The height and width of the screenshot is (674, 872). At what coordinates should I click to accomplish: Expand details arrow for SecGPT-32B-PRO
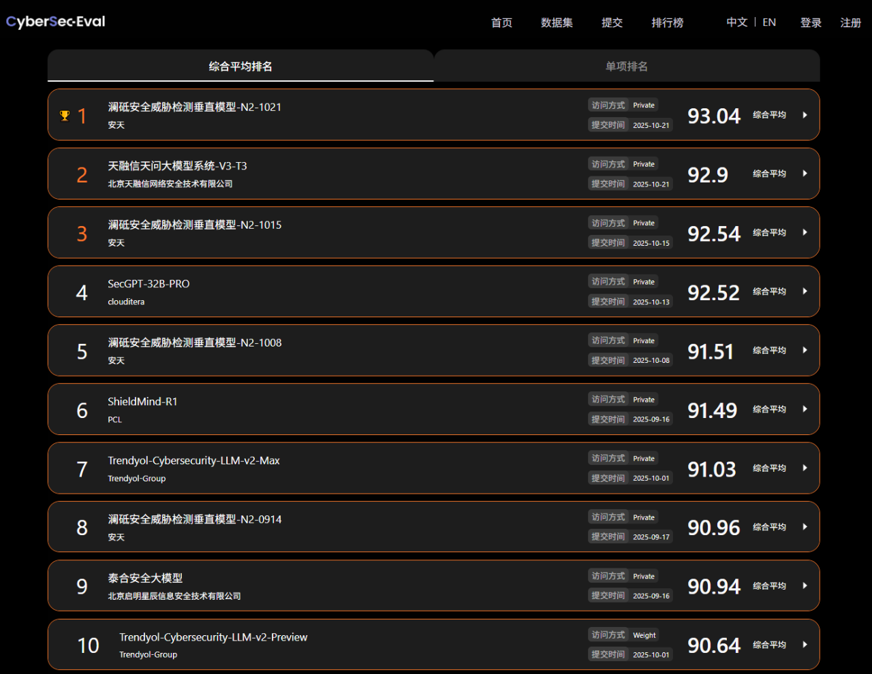pos(805,291)
